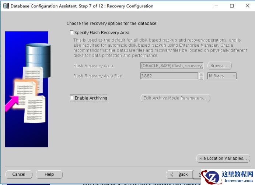The width and height of the screenshot is (255, 185).
Task: Maximize the Database Configuration Assistant window
Action: click(232, 6)
